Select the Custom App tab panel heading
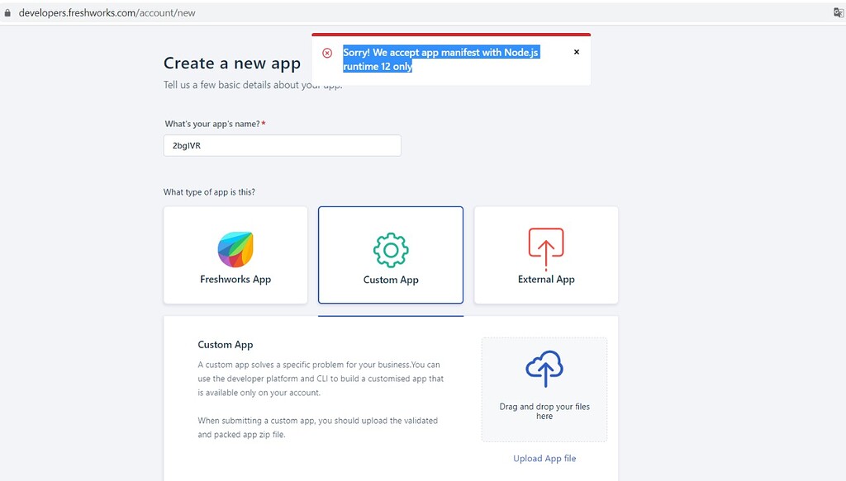The width and height of the screenshot is (846, 481). 226,344
